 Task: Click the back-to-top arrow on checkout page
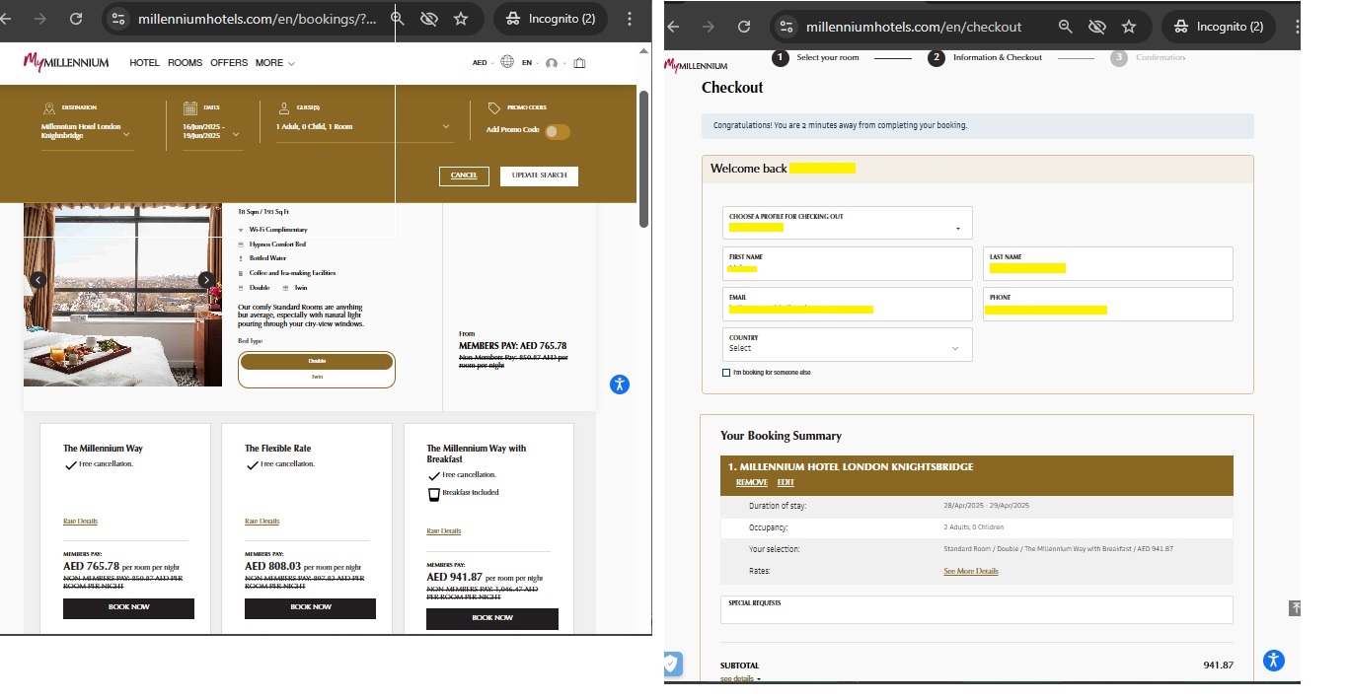[1295, 608]
